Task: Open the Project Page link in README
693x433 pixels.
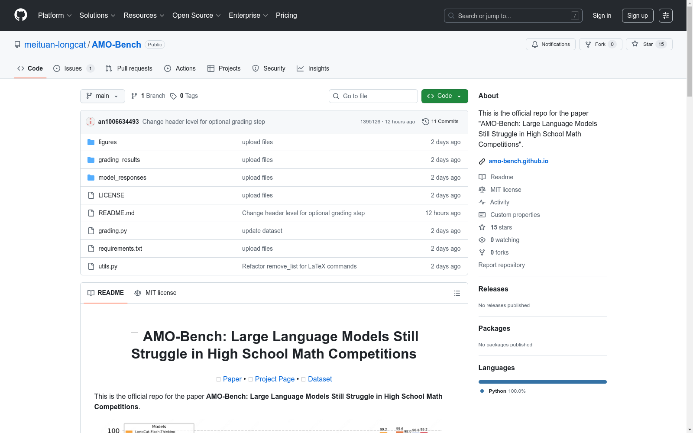Action: click(x=275, y=379)
